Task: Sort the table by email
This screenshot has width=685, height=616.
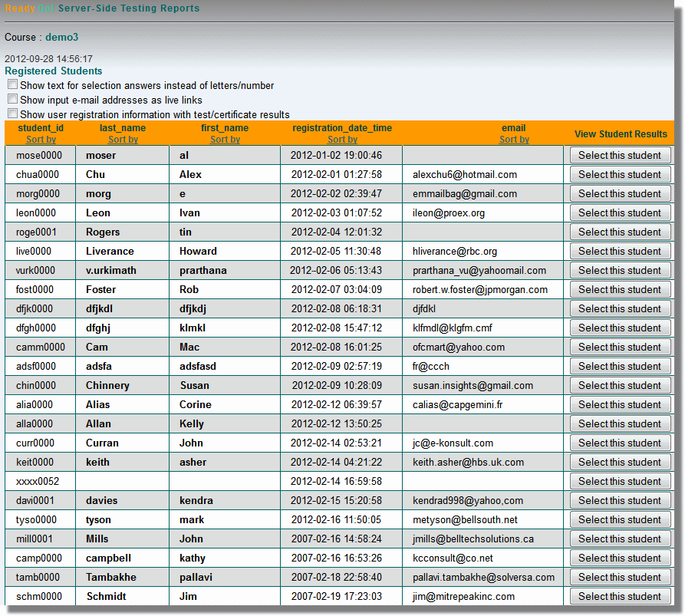Action: [514, 140]
